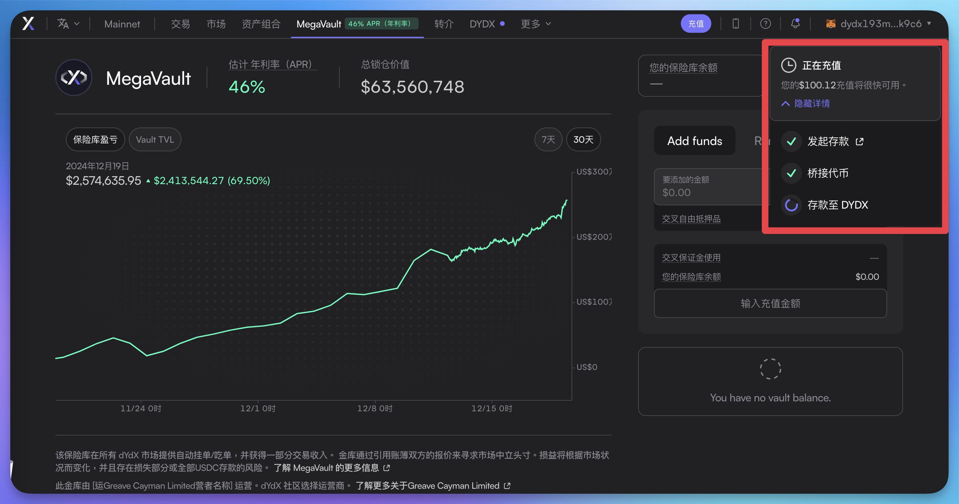959x504 pixels.
Task: Click the 12/1 0时 axis label
Action: 258,408
